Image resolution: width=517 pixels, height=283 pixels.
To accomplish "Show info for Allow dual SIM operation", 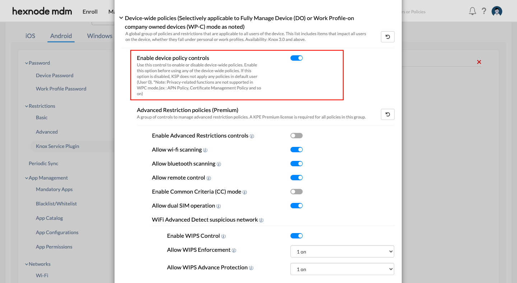I will (219, 206).
